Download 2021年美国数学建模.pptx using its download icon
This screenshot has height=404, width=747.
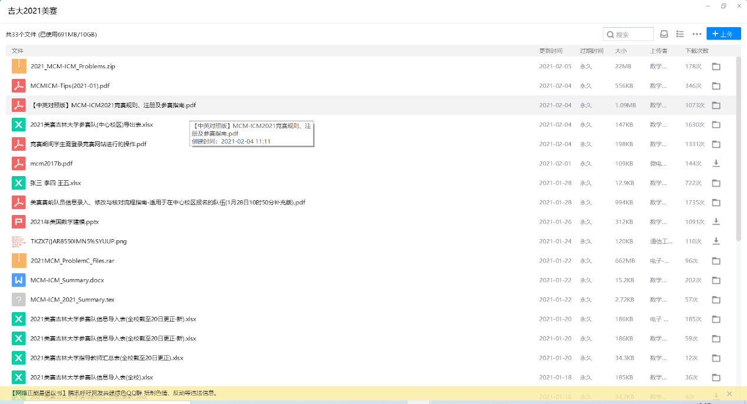pos(716,221)
